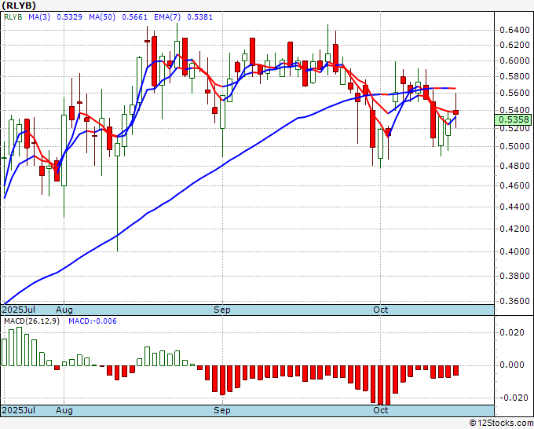Click the last red candlestick on the chart
The height and width of the screenshot is (429, 534).
(456, 113)
